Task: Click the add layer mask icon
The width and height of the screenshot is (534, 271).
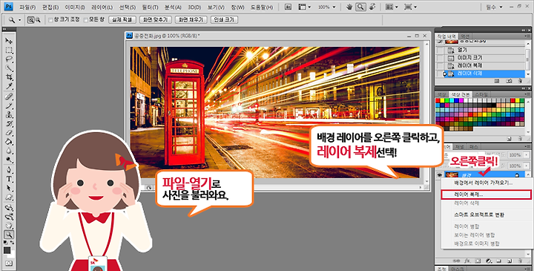Action: click(478, 261)
